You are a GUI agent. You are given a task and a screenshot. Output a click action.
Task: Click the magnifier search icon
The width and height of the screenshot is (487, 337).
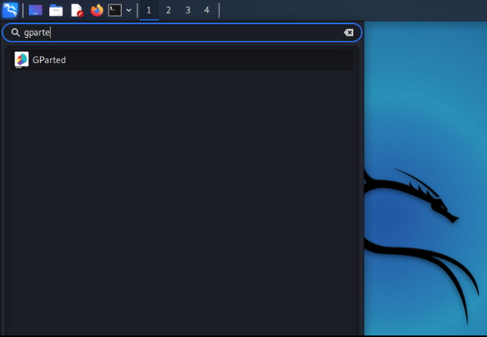coord(15,33)
